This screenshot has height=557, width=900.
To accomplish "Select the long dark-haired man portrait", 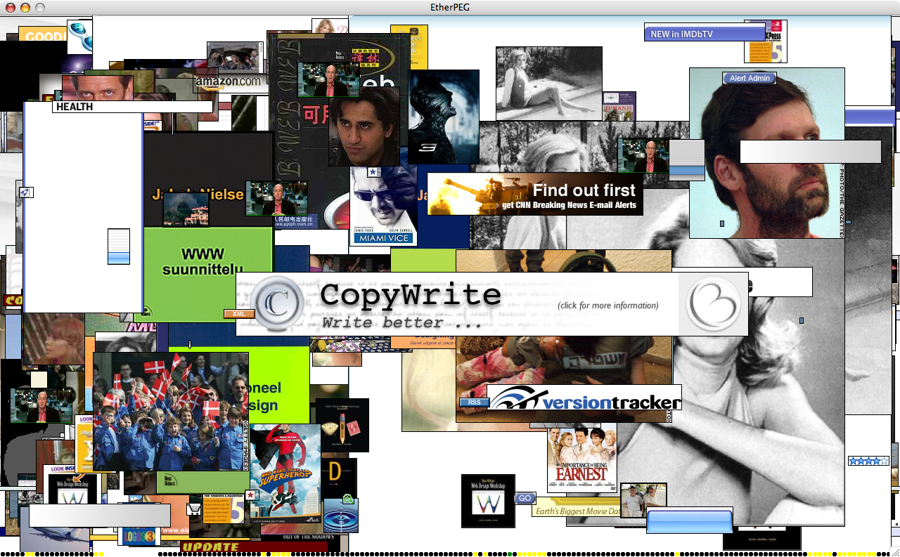I will click(364, 126).
